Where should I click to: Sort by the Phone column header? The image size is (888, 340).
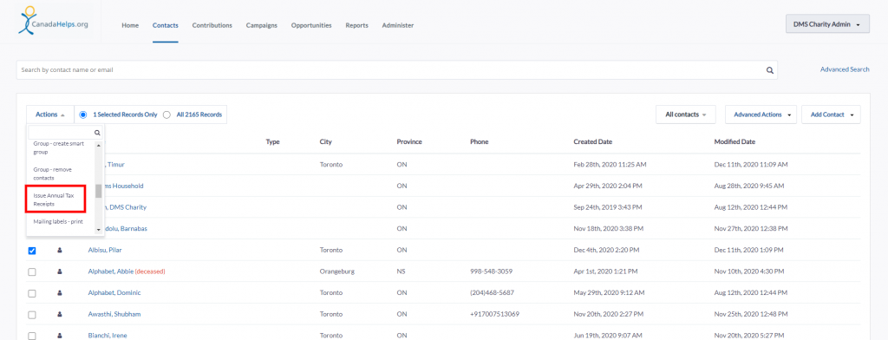(479, 141)
